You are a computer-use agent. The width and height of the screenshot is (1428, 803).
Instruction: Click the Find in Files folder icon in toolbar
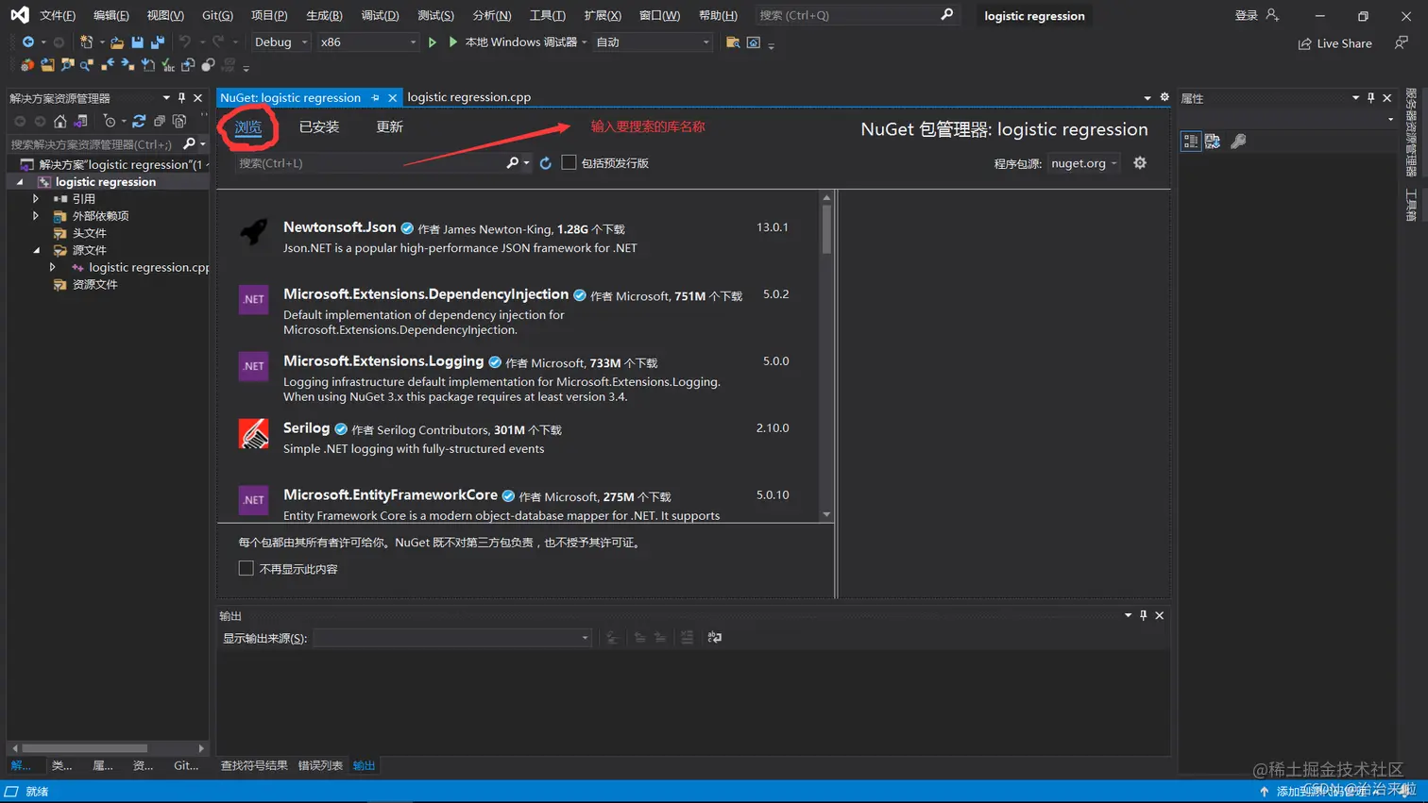point(733,42)
